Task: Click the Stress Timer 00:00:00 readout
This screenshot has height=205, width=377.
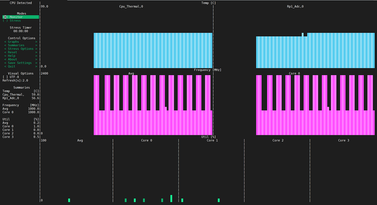Action: pyautogui.click(x=21, y=31)
